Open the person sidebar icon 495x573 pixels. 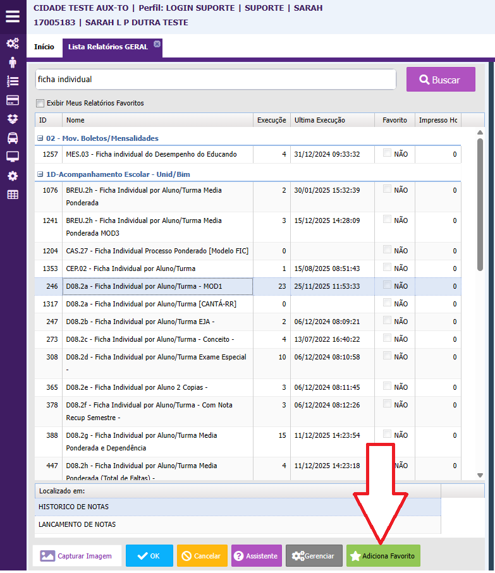click(13, 62)
